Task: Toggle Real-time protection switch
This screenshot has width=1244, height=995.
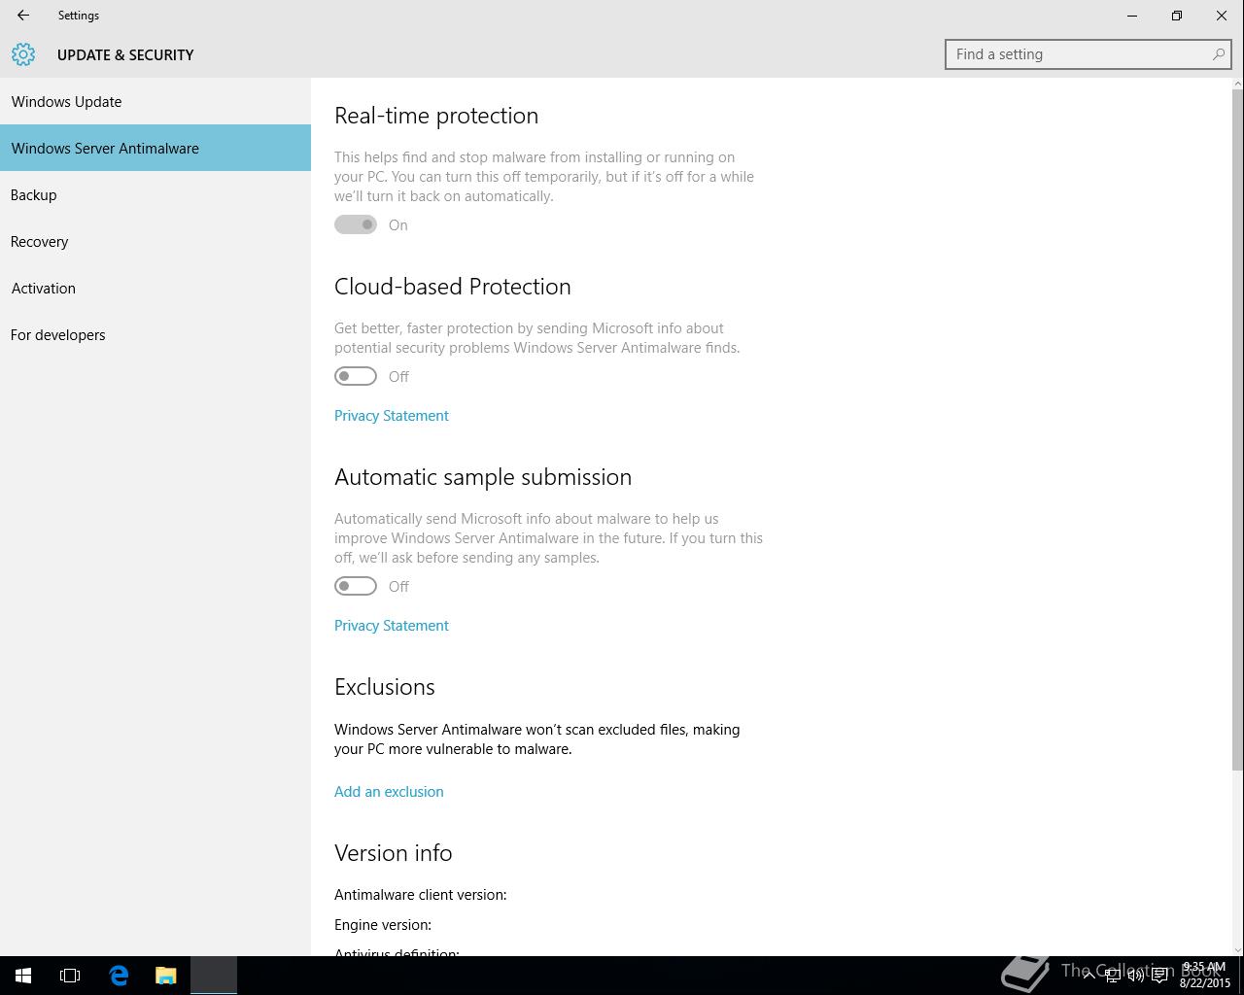Action: (356, 224)
